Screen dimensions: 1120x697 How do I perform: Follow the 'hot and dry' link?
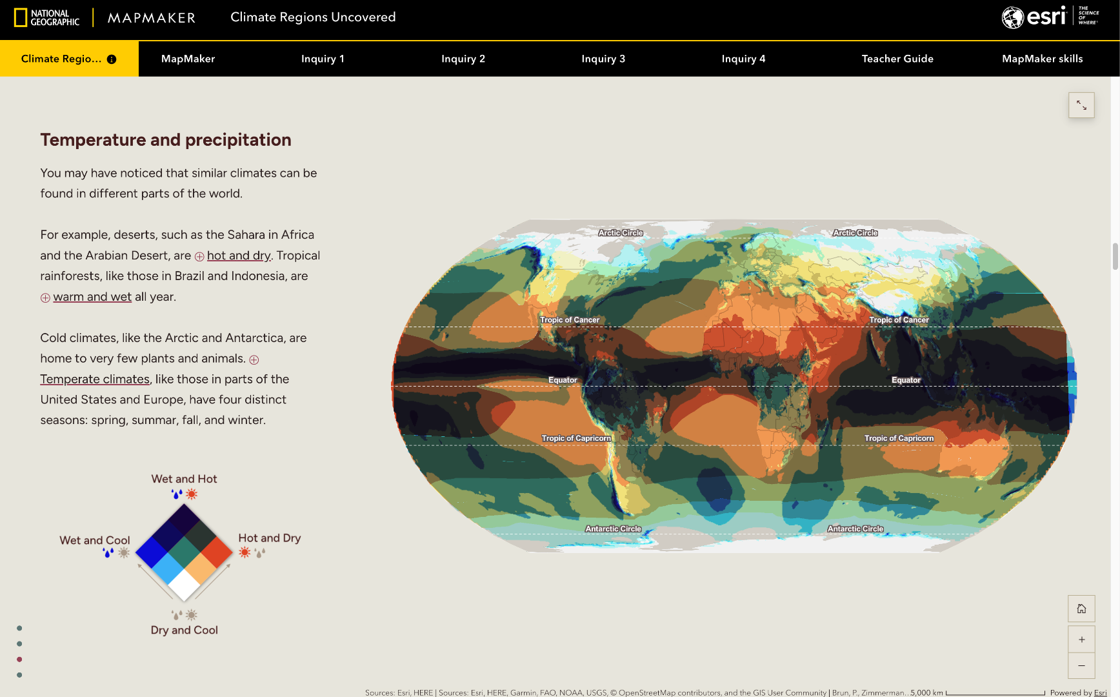click(x=239, y=256)
